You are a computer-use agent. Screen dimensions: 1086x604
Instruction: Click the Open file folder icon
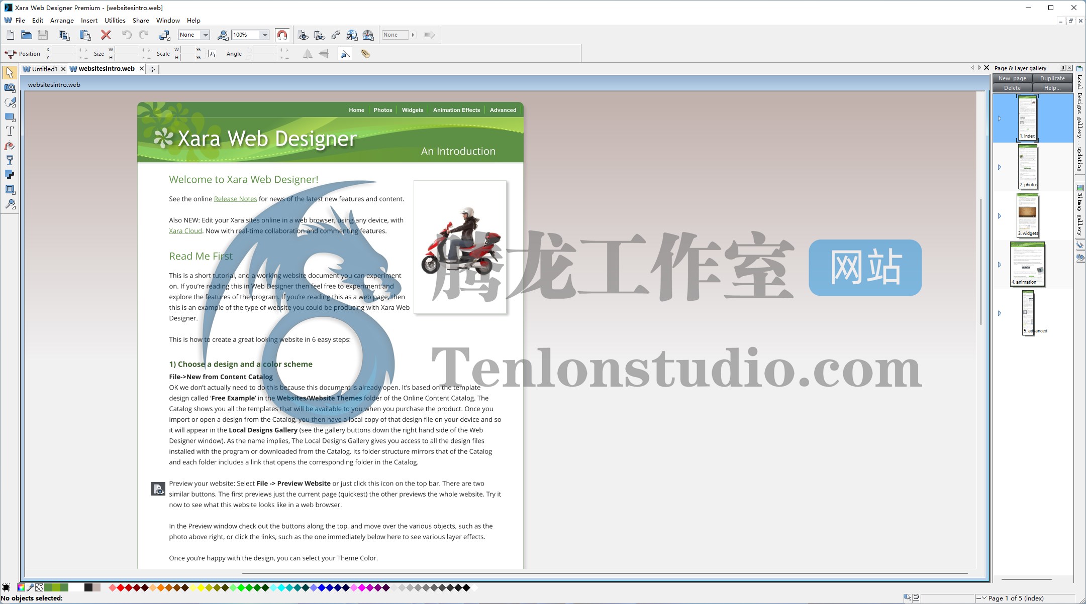(x=27, y=35)
